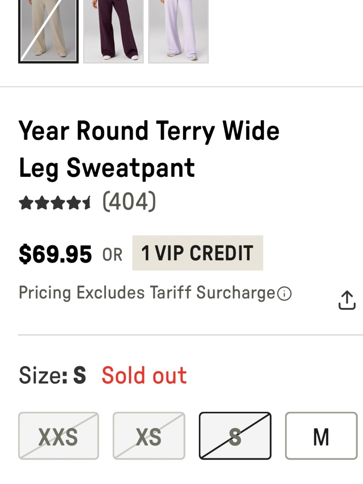Choose size M
363x484 pixels.
coord(321,436)
